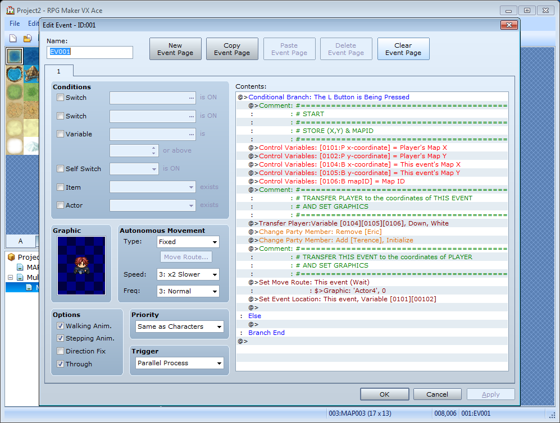560x423 pixels.
Task: Expand the movement Speed dropdown
Action: click(x=188, y=274)
